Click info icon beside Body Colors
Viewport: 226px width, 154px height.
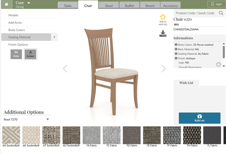coord(176,45)
